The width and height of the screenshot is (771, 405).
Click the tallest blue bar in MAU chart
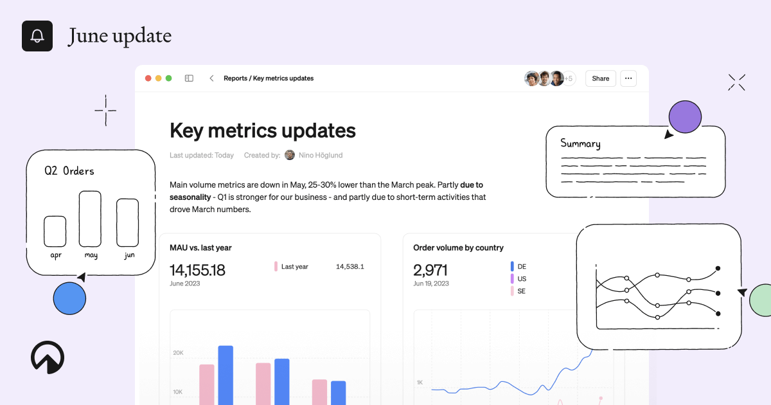click(226, 375)
